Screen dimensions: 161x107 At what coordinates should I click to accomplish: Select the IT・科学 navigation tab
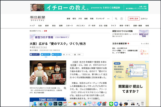92,26
